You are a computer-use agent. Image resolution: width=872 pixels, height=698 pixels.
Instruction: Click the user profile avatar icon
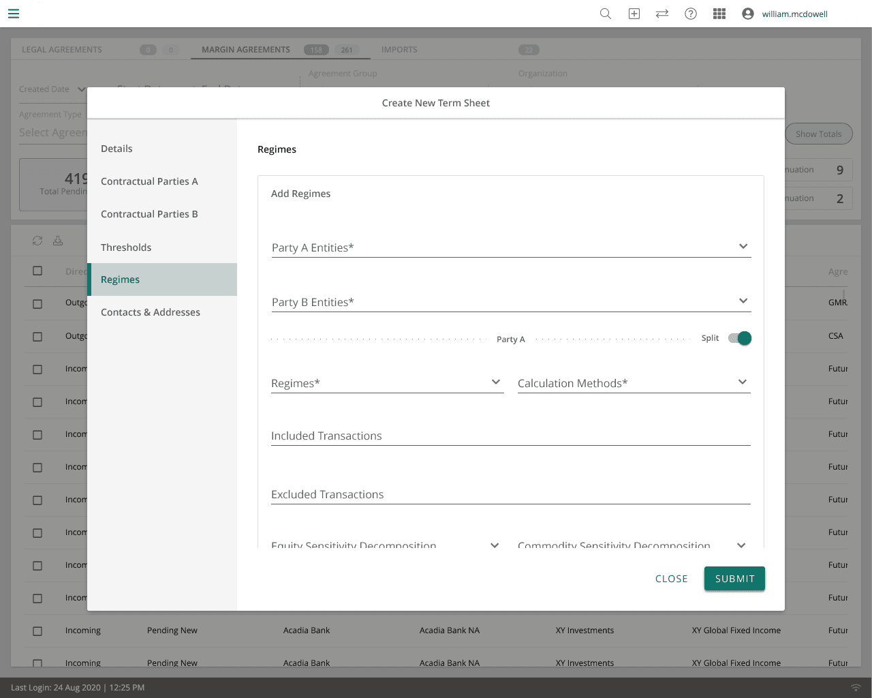click(748, 14)
